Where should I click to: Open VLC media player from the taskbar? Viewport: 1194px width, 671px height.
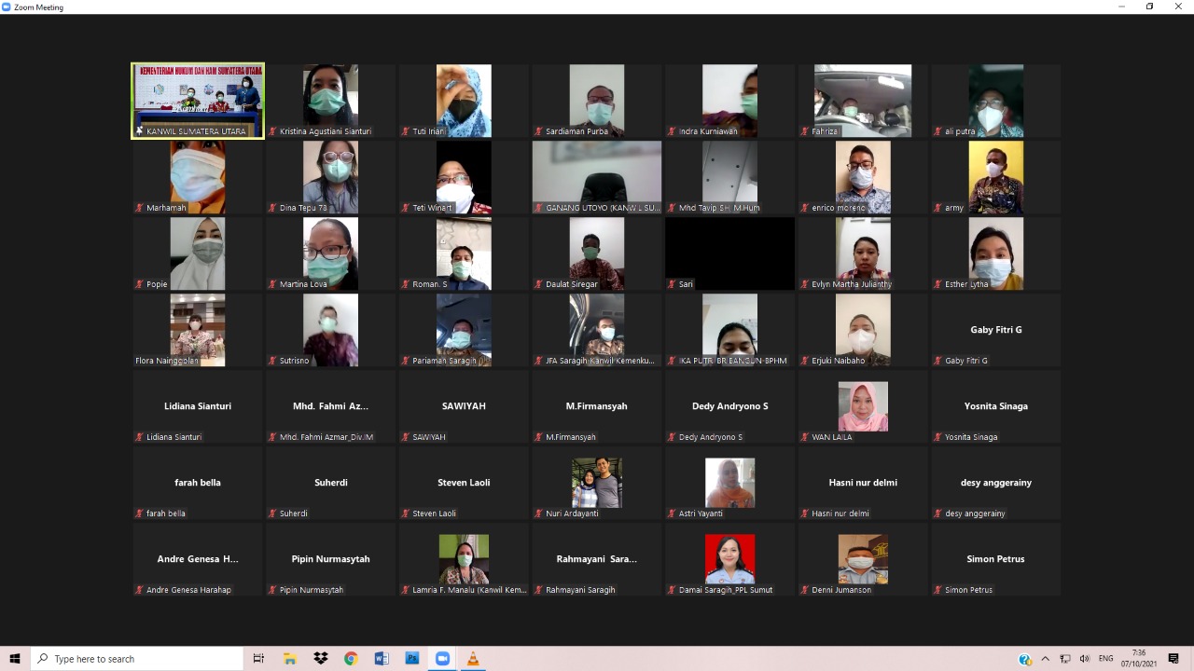473,659
